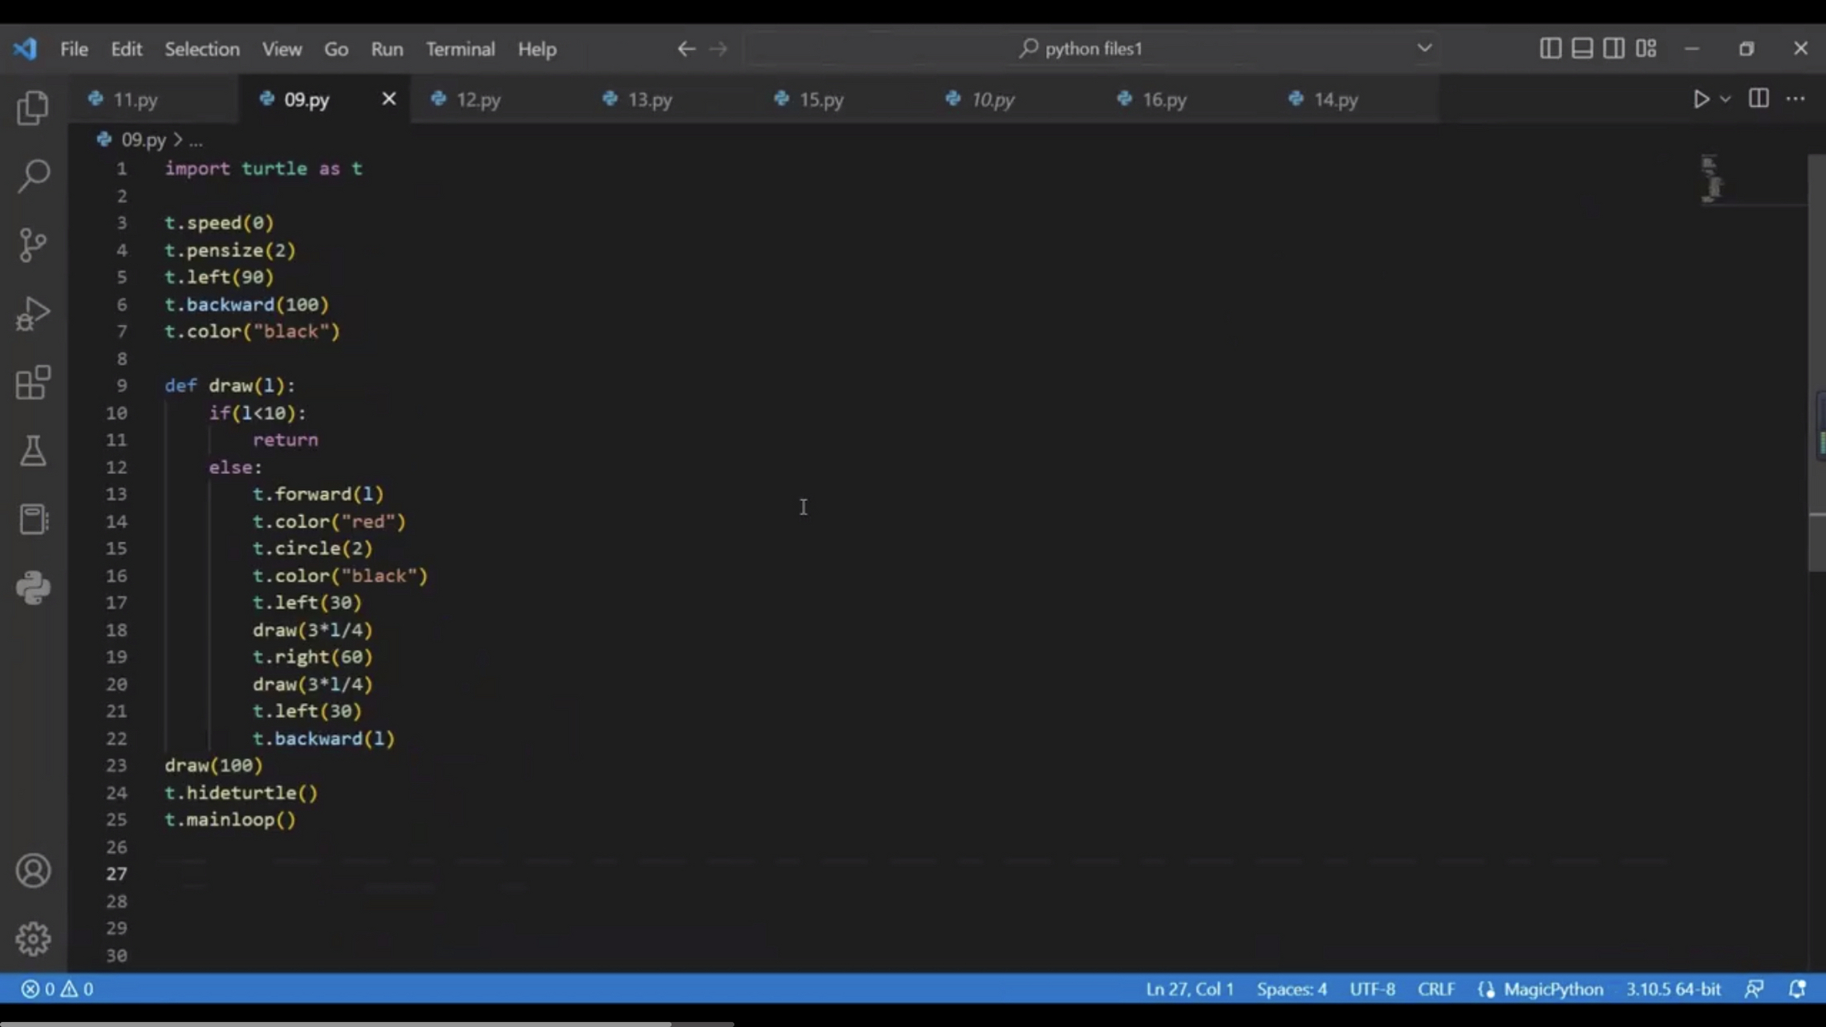Open the notebook panel icon in activity bar

[33, 519]
